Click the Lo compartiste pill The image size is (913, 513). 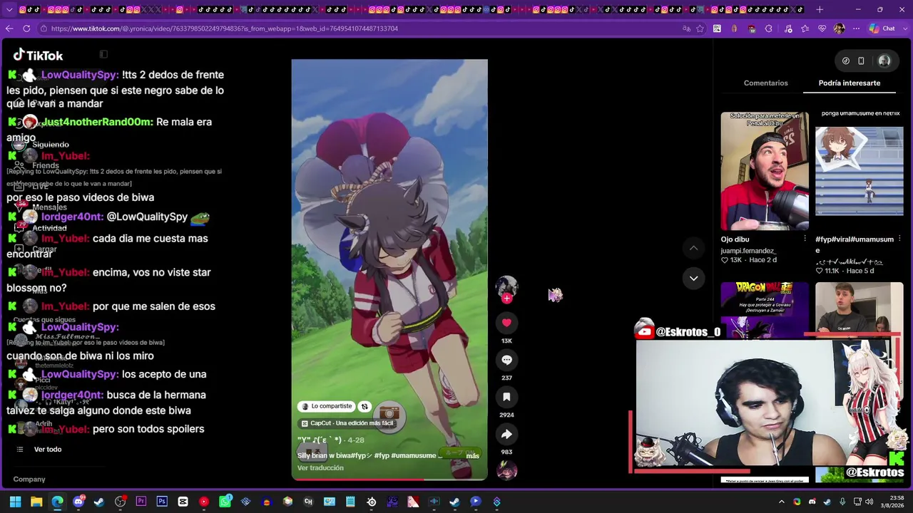(x=327, y=406)
